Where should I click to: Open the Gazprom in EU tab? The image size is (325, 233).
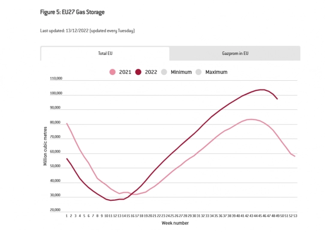click(x=235, y=54)
